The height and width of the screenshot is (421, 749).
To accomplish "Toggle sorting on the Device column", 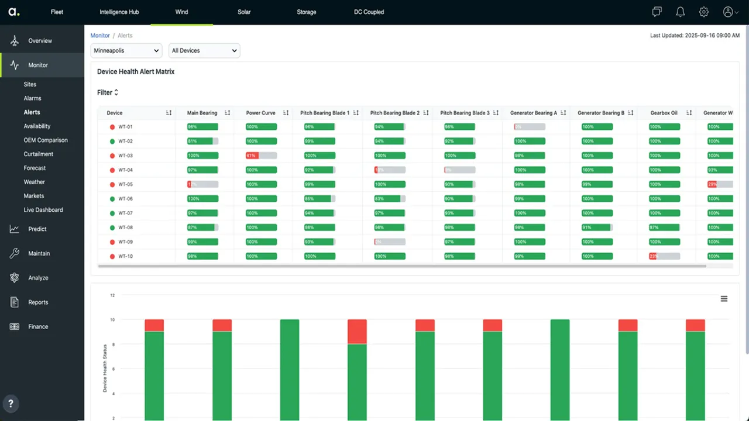I will (169, 113).
